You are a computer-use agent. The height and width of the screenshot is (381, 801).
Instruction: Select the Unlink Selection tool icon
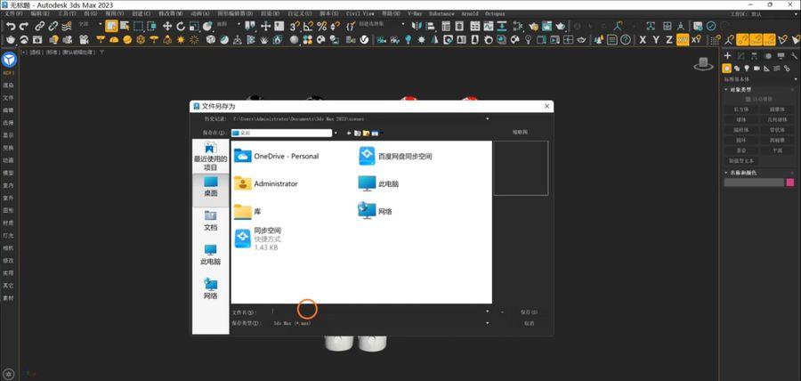[53, 26]
